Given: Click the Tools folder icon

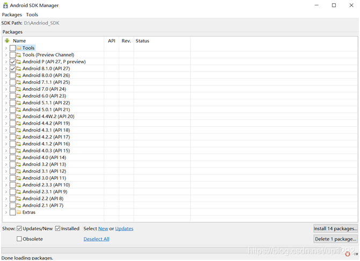Looking at the screenshot, I should click(19, 48).
